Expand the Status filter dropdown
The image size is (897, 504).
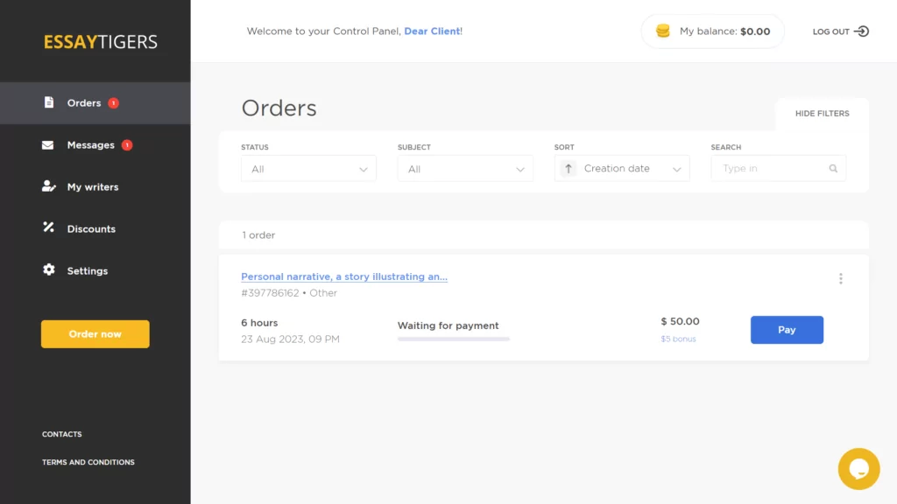(308, 169)
